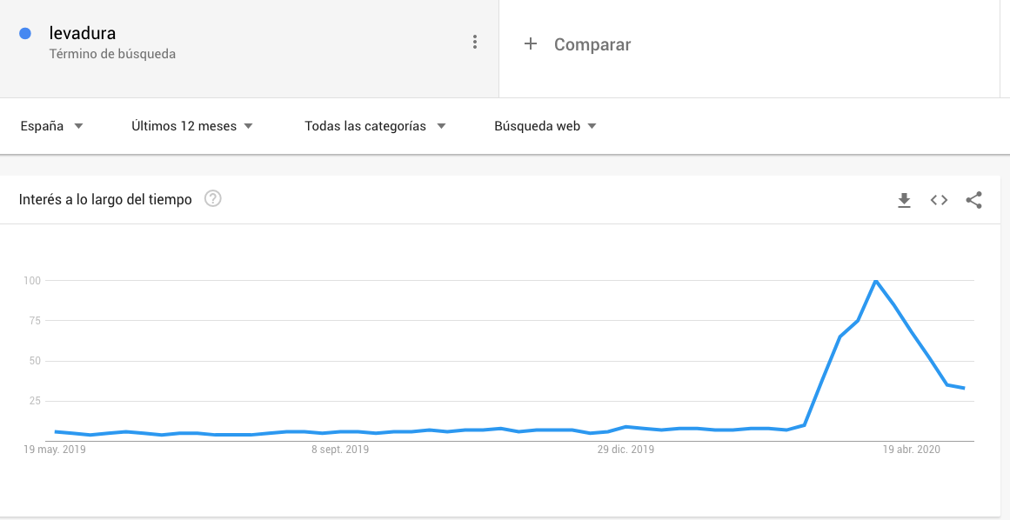Screen dimensions: 1010x520
Task: Download the interest over time data
Action: click(904, 200)
